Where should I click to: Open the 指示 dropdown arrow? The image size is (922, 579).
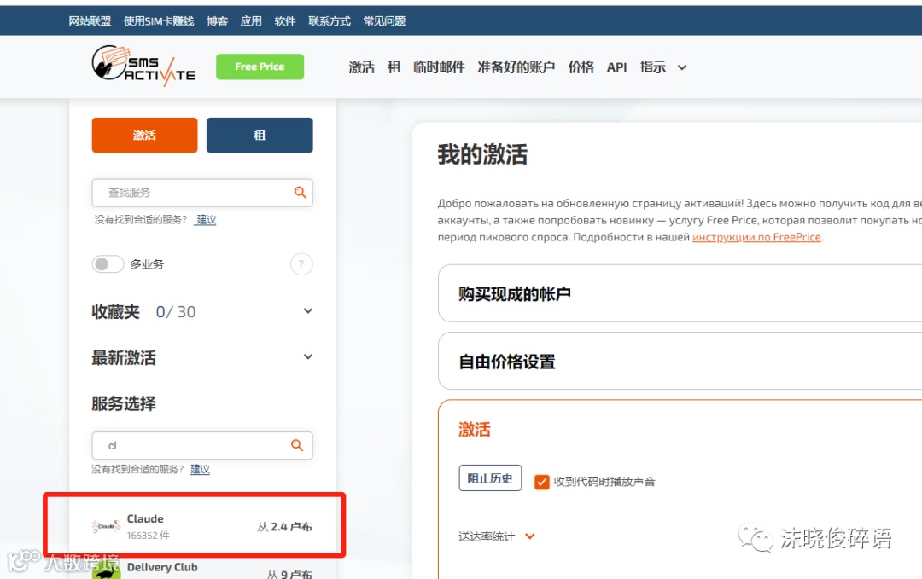tap(681, 67)
